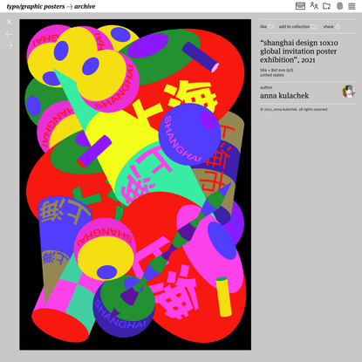
Task: Go to next poster with right arrow
Action: click(9, 45)
